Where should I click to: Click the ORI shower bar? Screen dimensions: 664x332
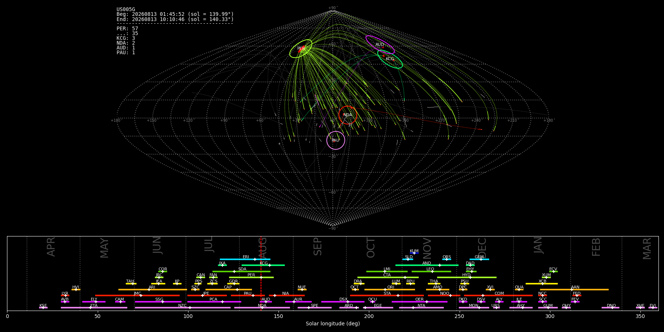[390, 290]
